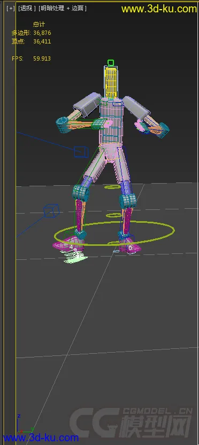Select the blue cube helper near the knee
This screenshot has width=199, height=445.
[51, 211]
